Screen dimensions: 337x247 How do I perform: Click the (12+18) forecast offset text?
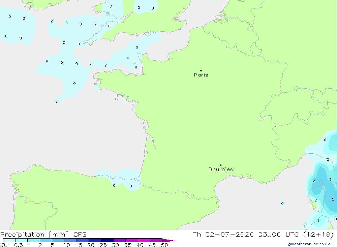pos(318,234)
